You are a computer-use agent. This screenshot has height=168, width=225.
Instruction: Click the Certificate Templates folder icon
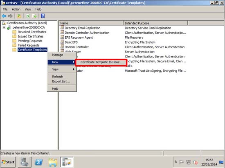(x=14, y=50)
